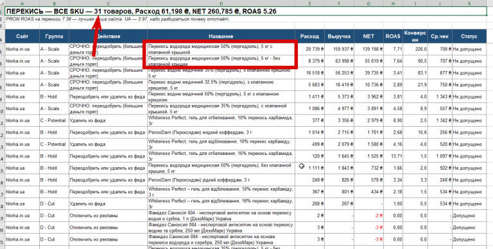Select cell with spend 499 ₴

coord(309,144)
